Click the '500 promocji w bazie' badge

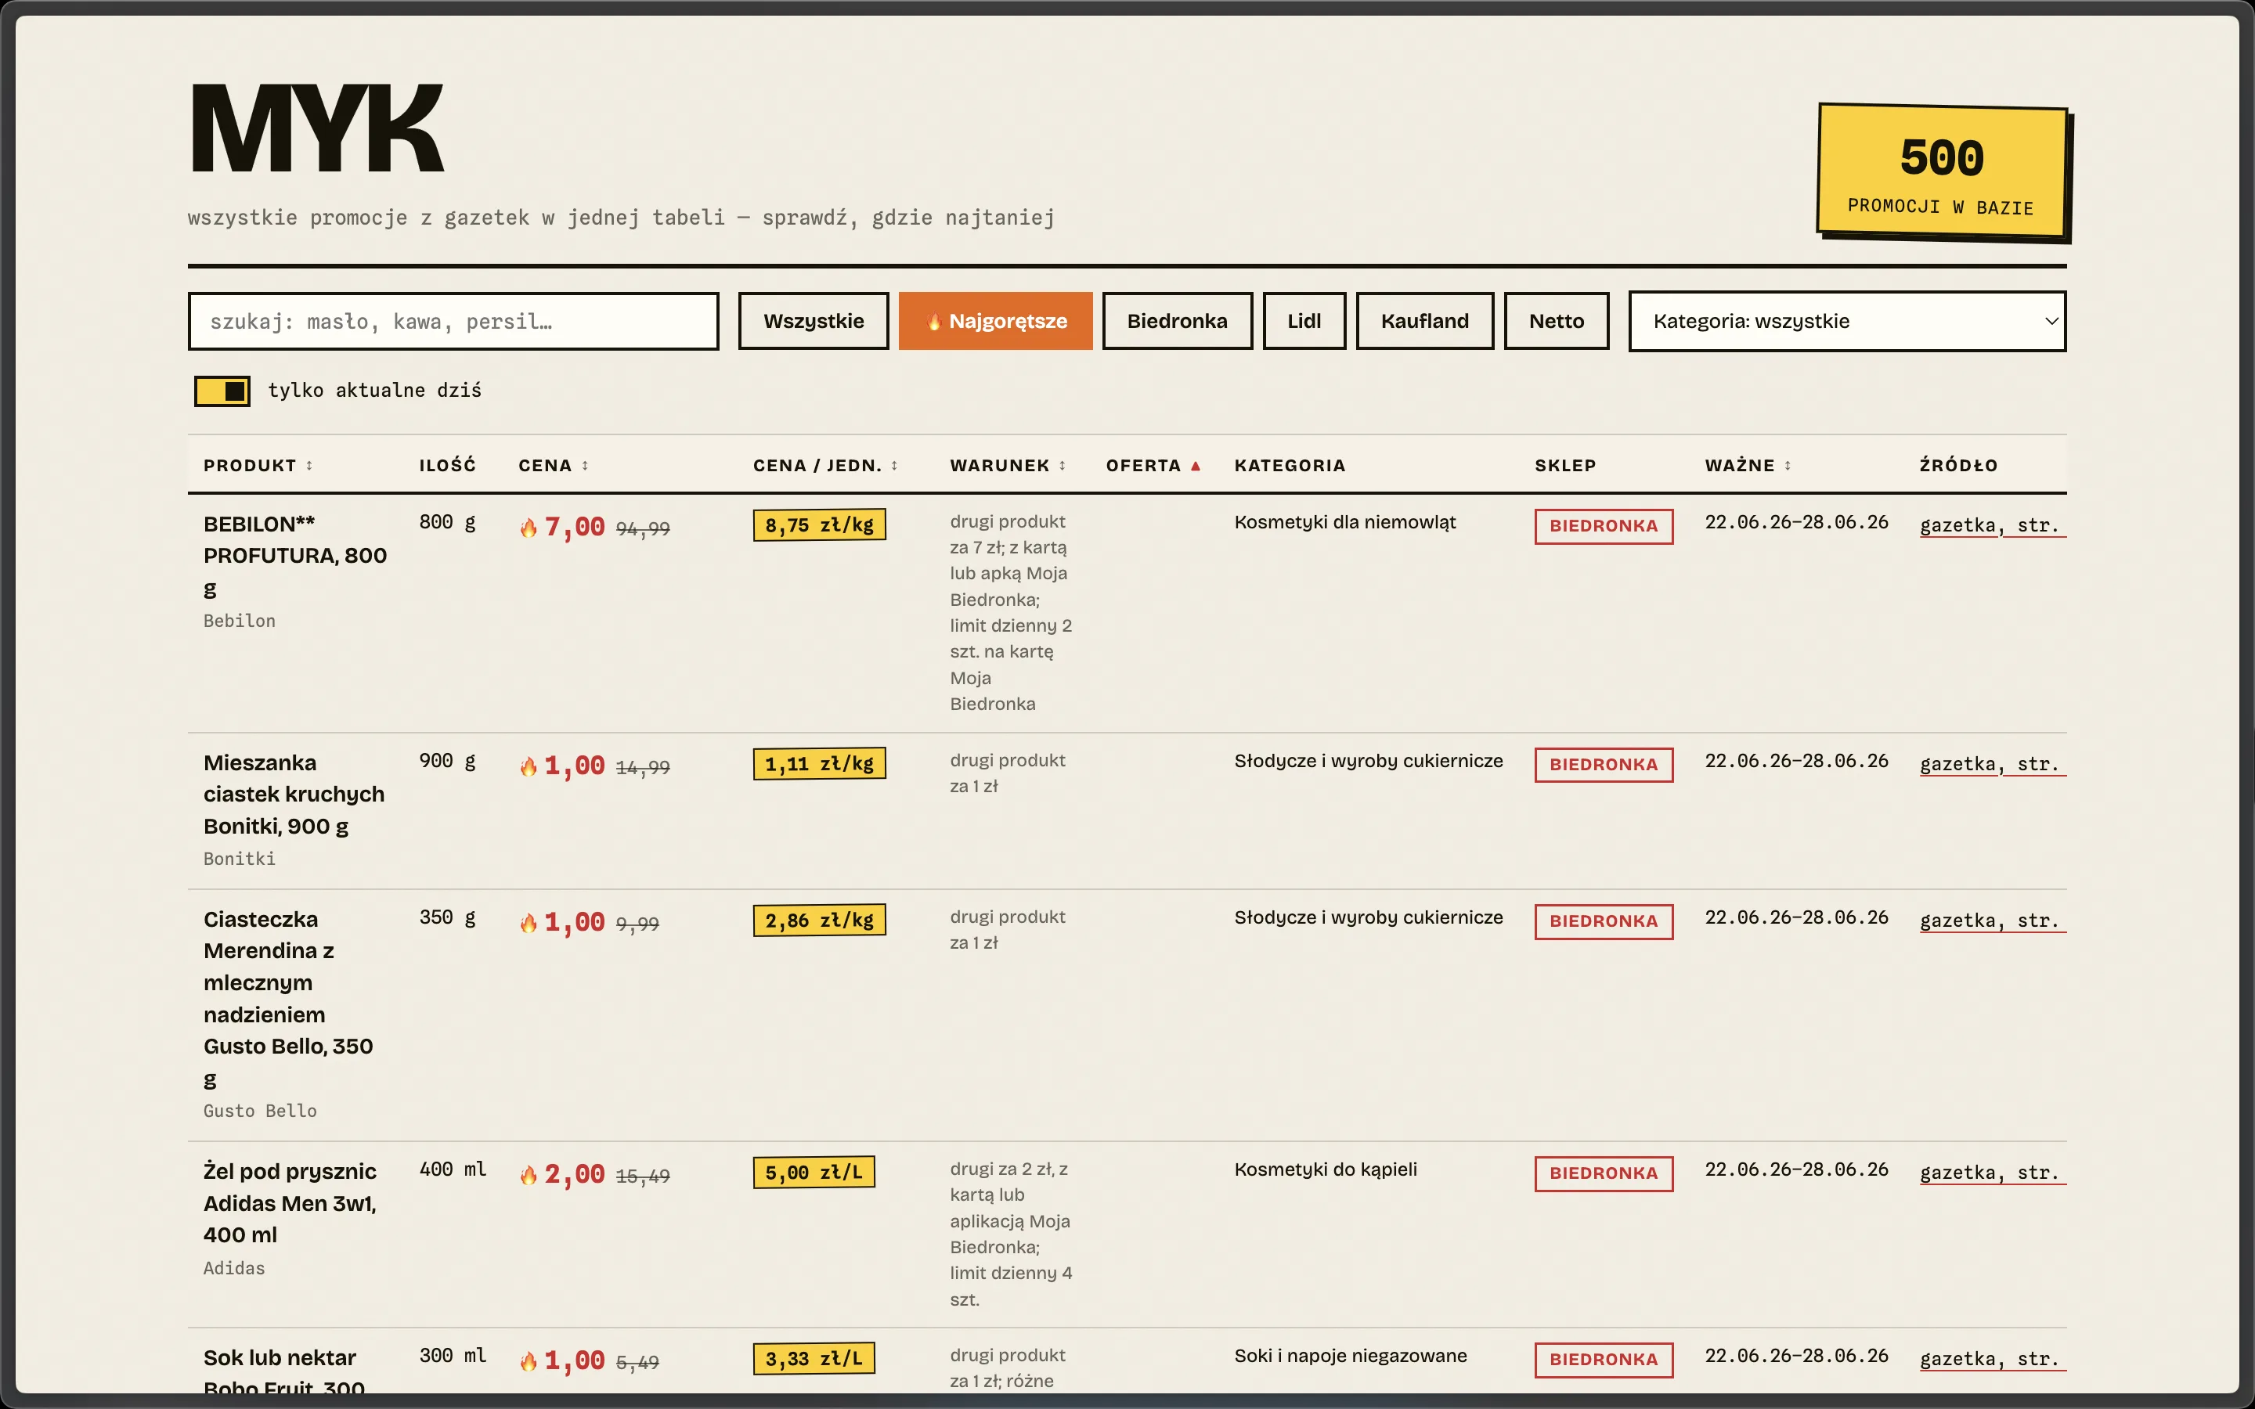tap(1943, 173)
